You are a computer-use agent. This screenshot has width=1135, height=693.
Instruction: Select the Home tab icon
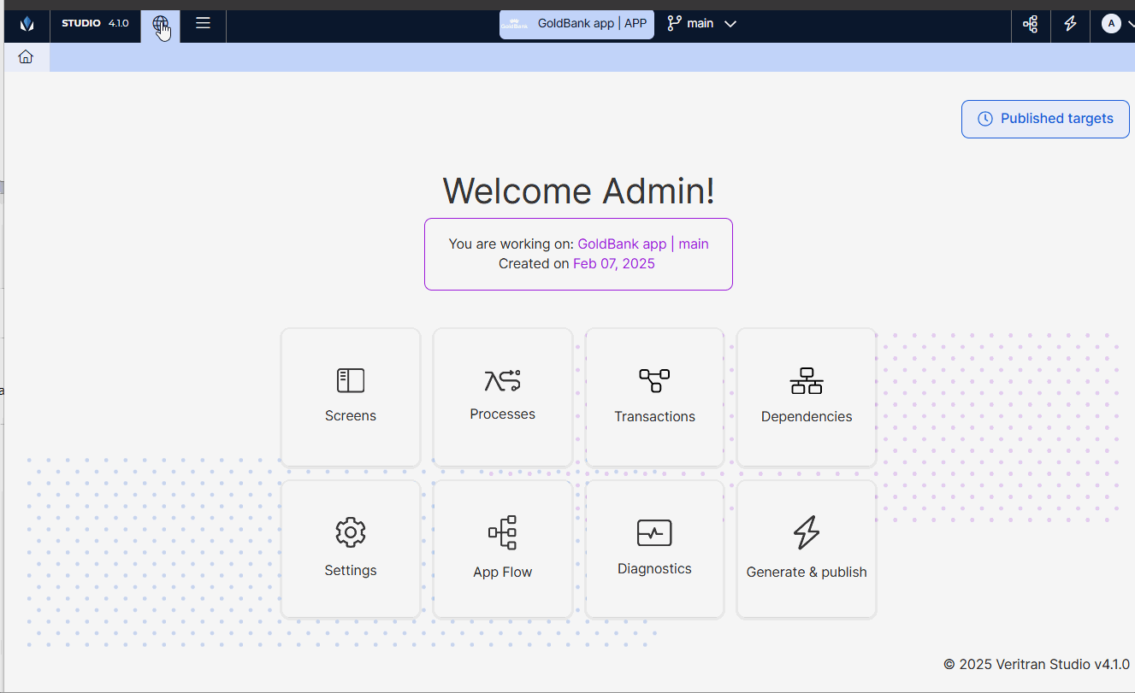pyautogui.click(x=26, y=57)
